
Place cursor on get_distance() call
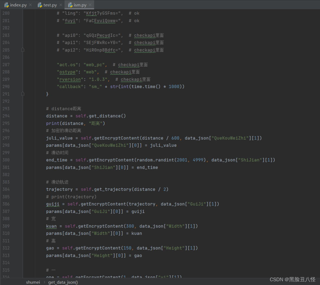tap(107, 116)
